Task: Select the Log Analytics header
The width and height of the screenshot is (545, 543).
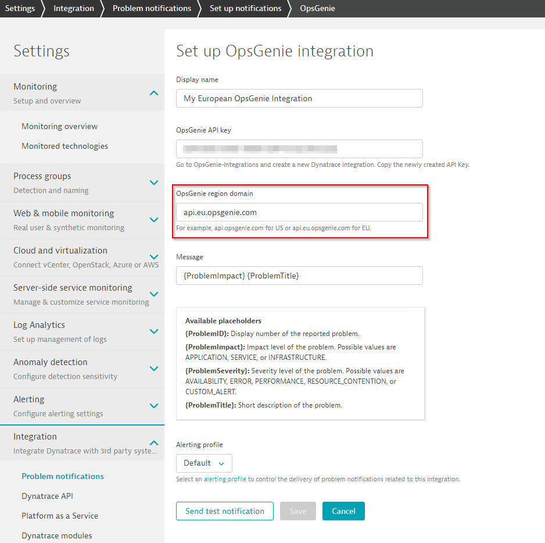Action: click(82, 332)
